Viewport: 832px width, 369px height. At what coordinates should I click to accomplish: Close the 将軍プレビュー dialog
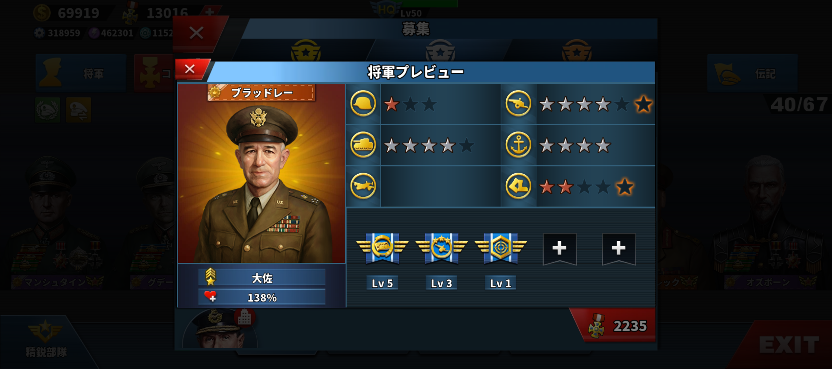tap(190, 69)
